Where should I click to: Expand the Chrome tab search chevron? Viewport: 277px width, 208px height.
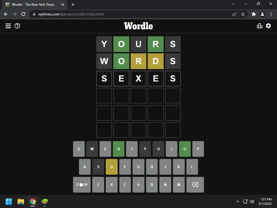[x=233, y=4]
